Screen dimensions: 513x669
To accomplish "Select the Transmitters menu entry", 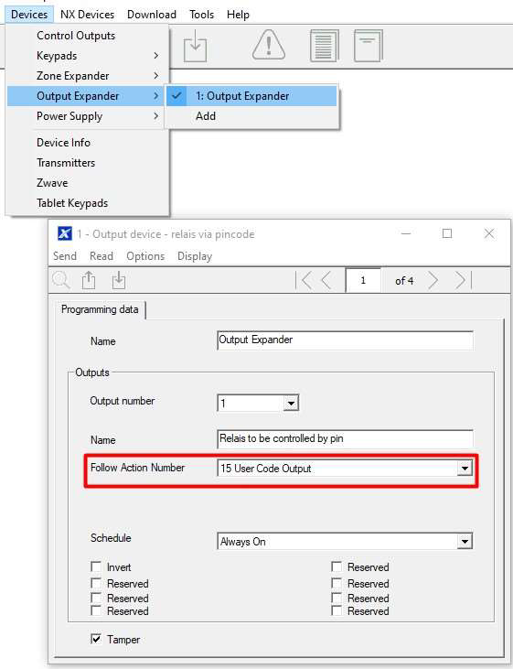I will click(66, 163).
